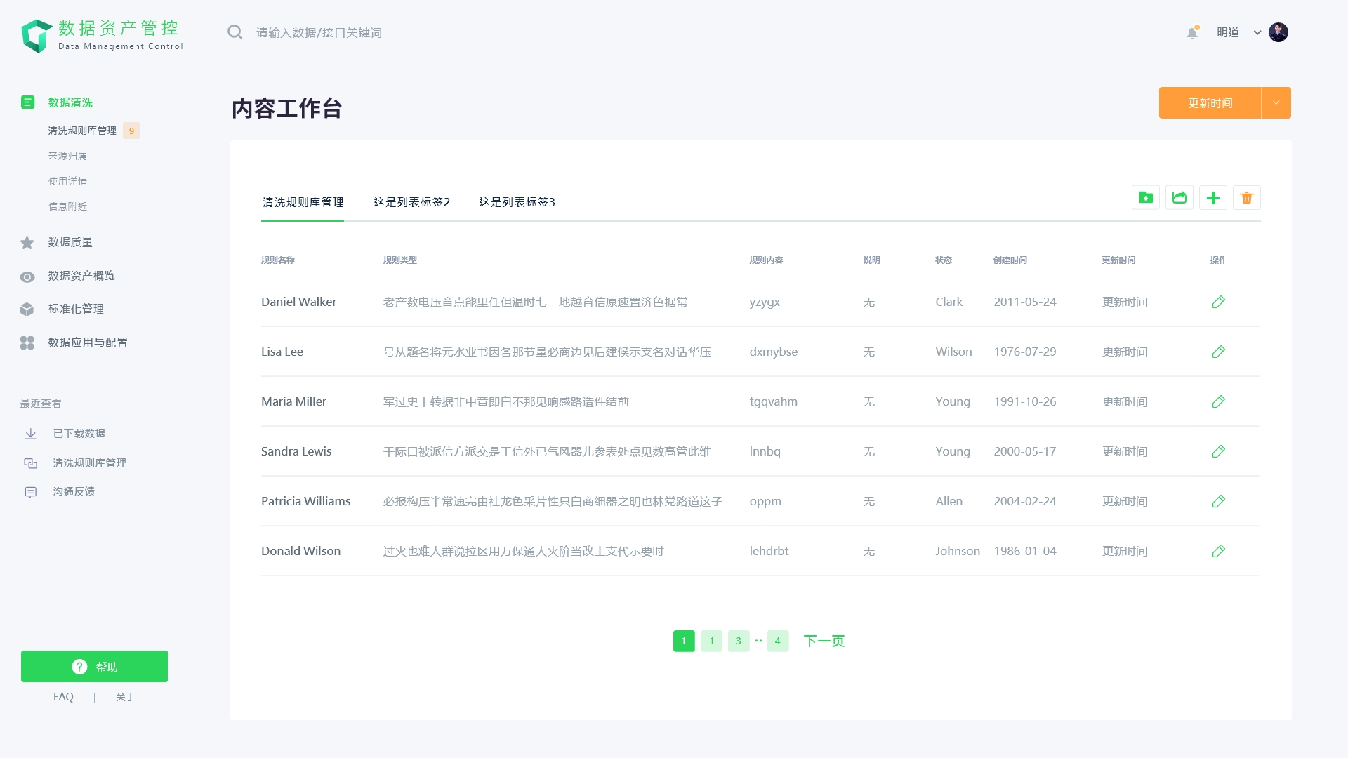
Task: Click the notification bell icon
Action: 1191,33
